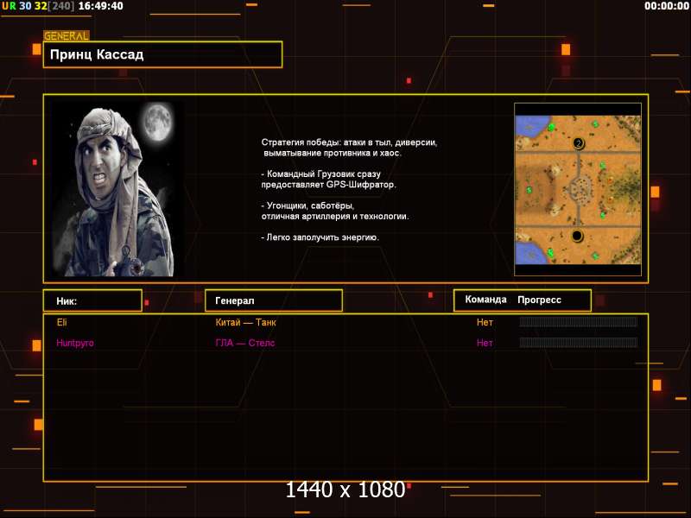Click the blue lake in minimap's top-left corner
Image resolution: width=691 pixels, height=518 pixels.
[x=524, y=126]
